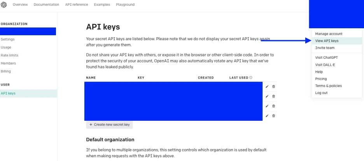Click the Last Used info icon
The image size is (364, 161).
[x=251, y=78]
